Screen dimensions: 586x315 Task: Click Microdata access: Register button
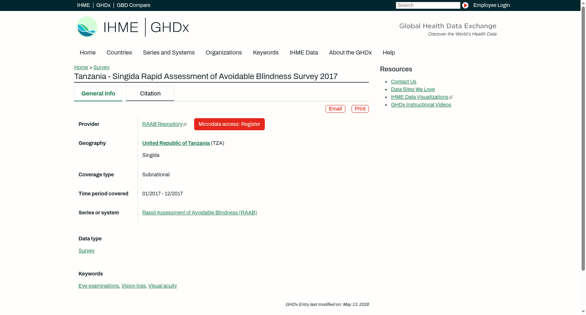(x=229, y=124)
